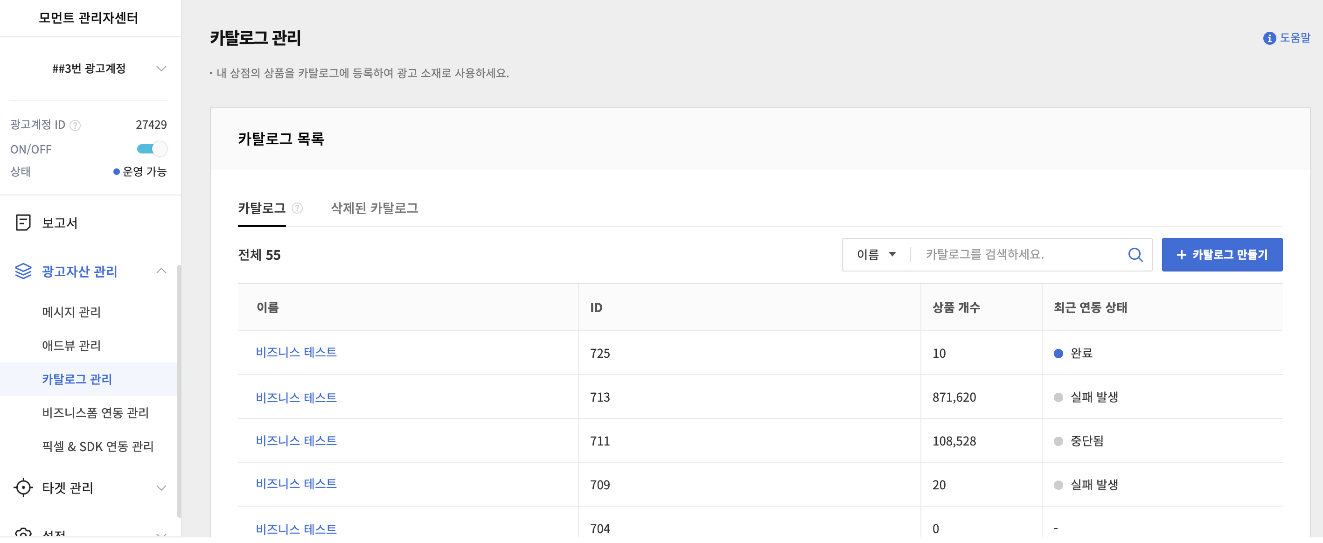This screenshot has height=543, width=1323.
Task: Click the search magnifier icon
Action: click(1135, 254)
